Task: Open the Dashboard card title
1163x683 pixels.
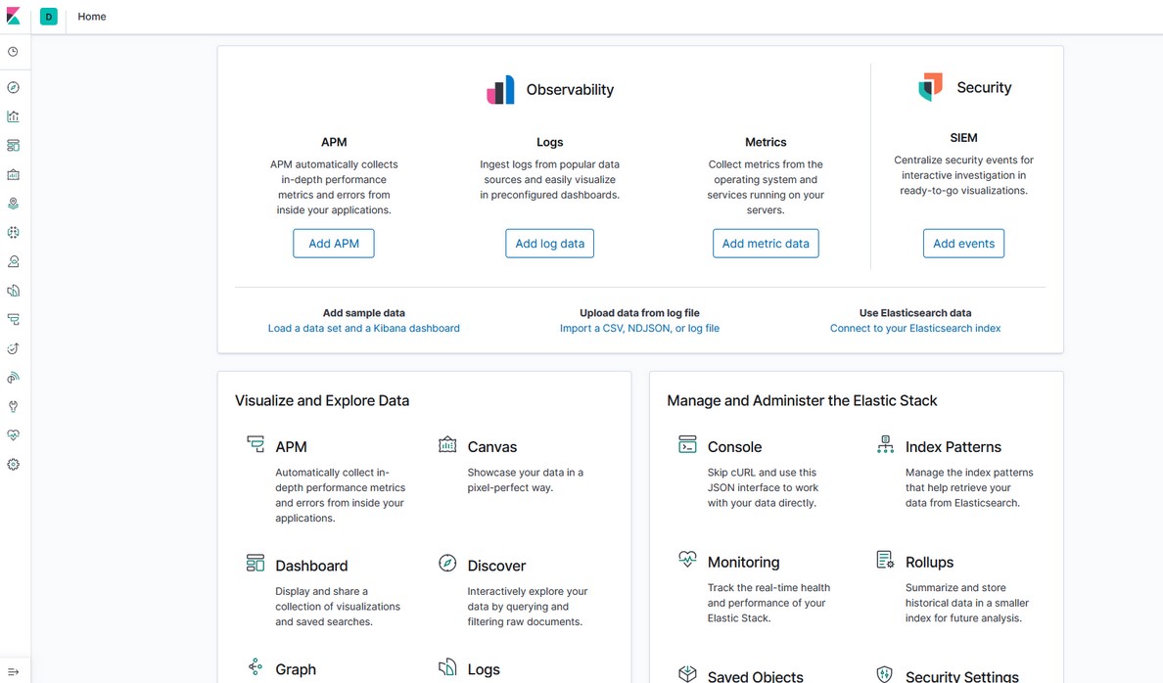Action: (311, 566)
